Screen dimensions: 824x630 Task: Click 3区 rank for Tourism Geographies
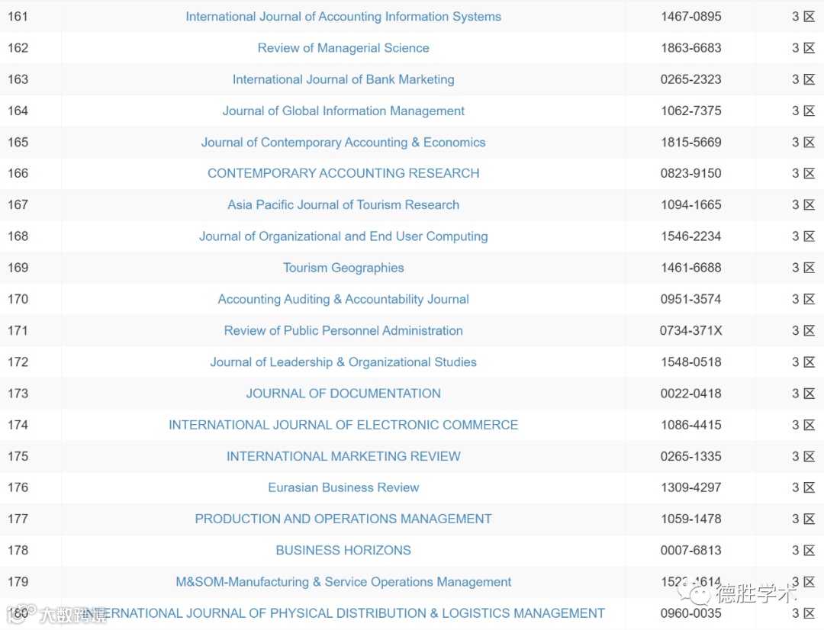click(x=803, y=268)
